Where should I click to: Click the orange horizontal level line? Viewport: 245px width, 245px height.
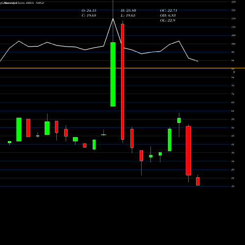[x=122, y=68]
